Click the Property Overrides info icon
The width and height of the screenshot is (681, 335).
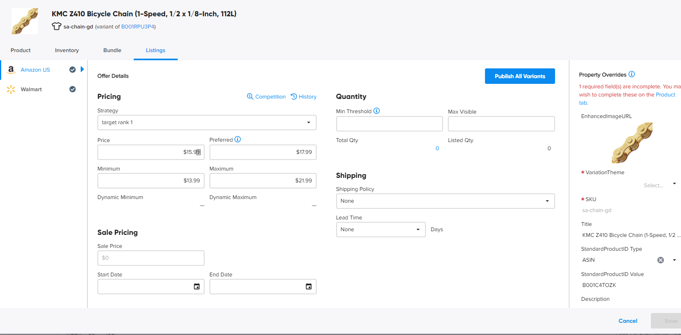pos(632,74)
